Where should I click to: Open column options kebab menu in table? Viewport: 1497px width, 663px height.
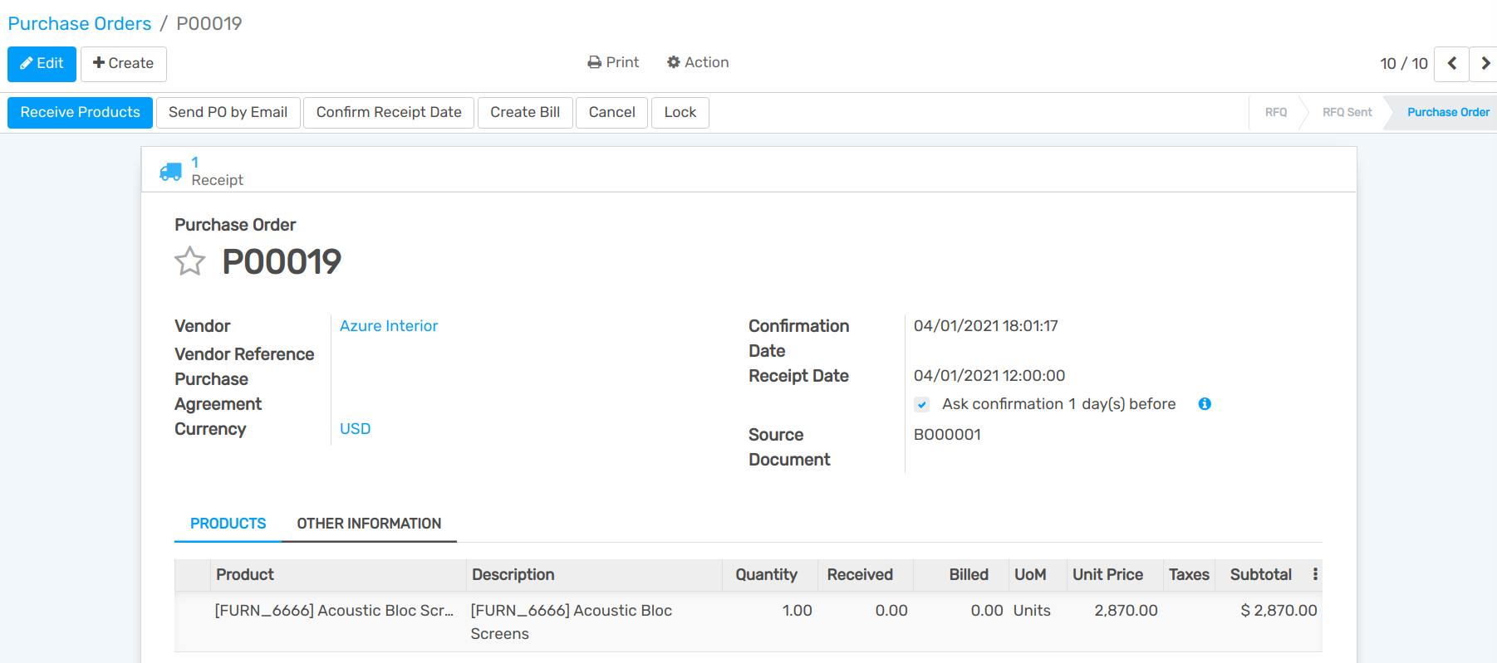1315,574
